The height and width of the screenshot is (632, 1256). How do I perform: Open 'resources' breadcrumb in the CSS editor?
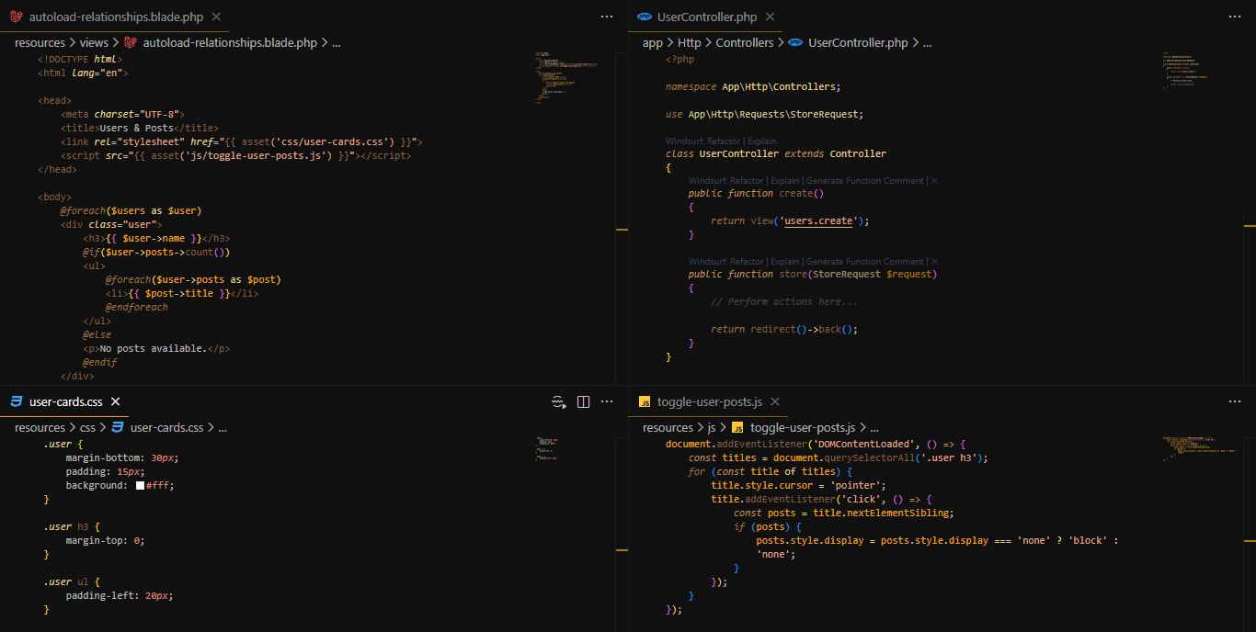coord(40,427)
